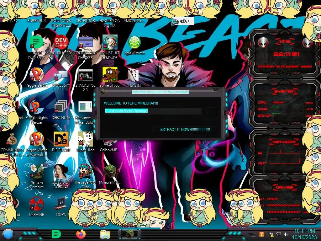Click the extraction path input field
321x241 pixels.
153,111
